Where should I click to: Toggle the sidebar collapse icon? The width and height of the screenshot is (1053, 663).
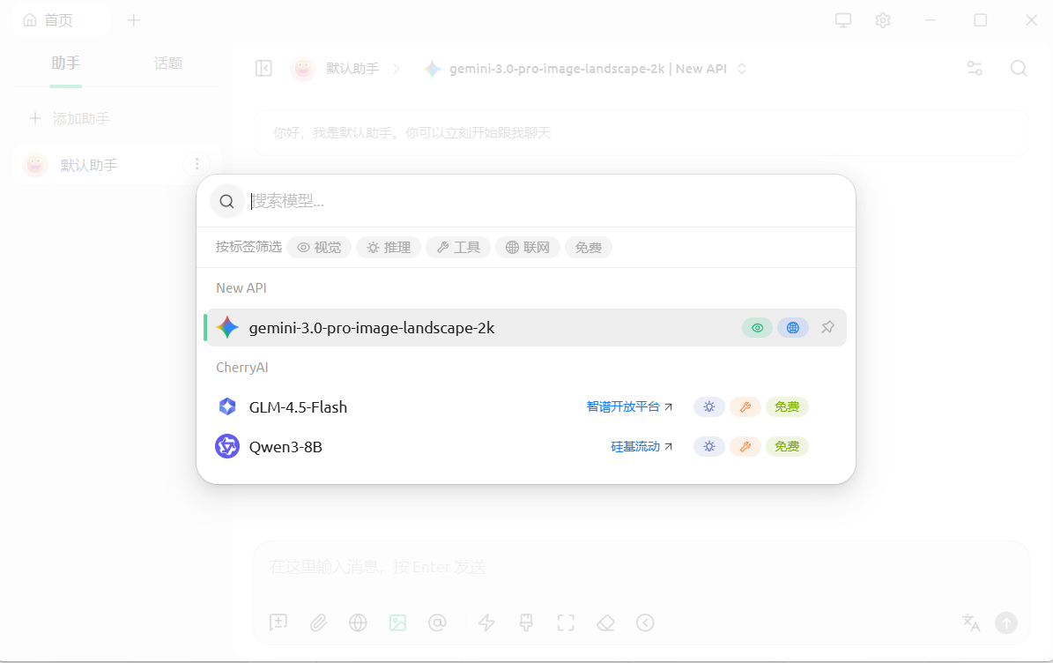click(x=264, y=69)
